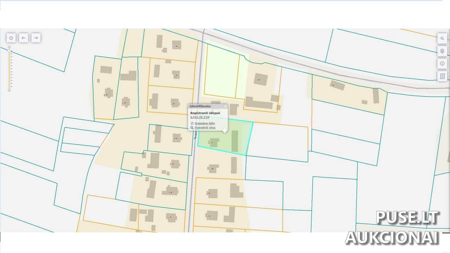Open the map search tool
The image size is (450, 253).
pyautogui.click(x=442, y=38)
